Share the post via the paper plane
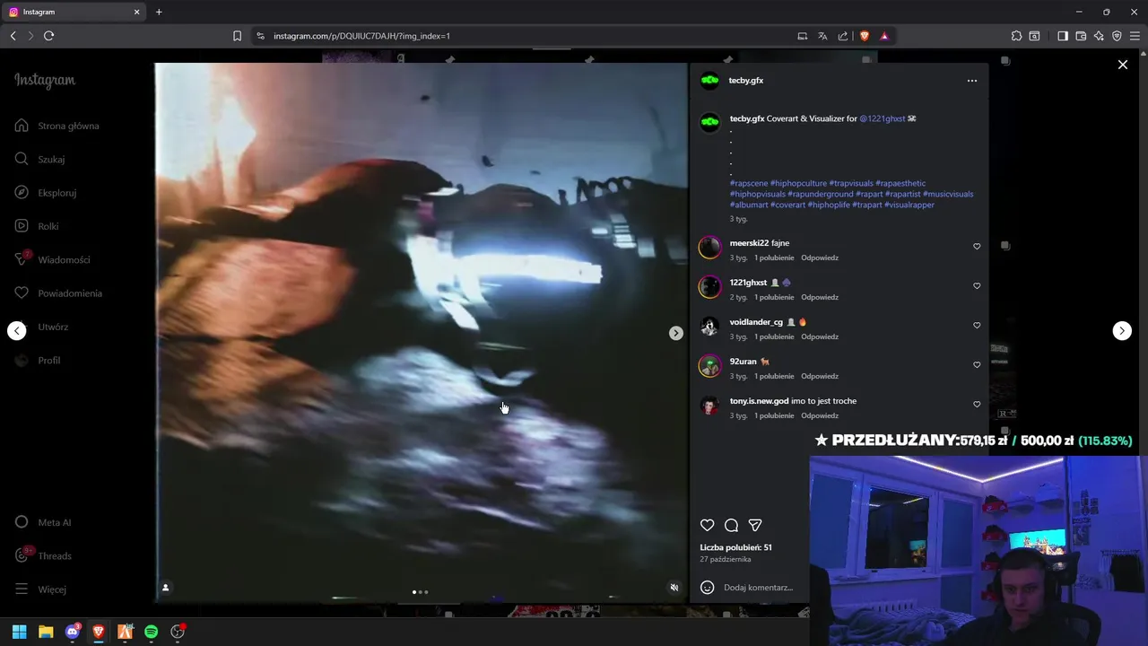The image size is (1148, 646). tap(755, 525)
